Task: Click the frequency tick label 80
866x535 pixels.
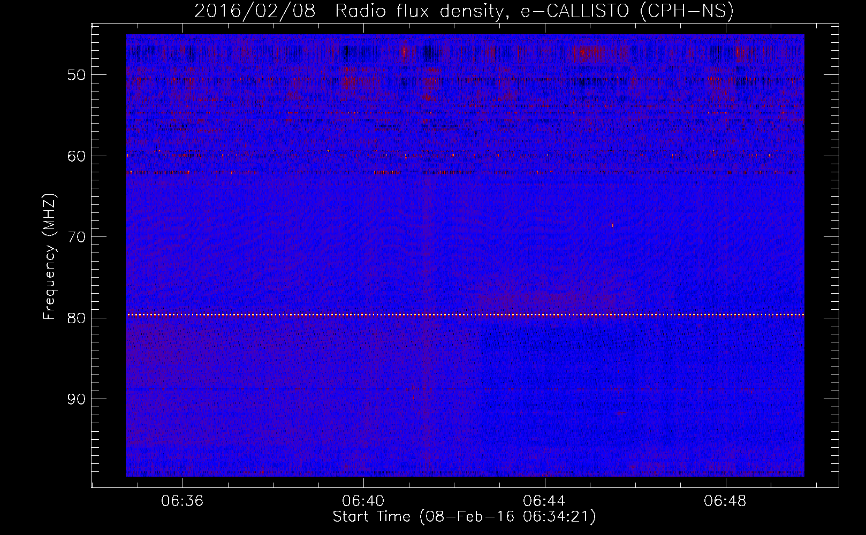Action: click(x=77, y=318)
